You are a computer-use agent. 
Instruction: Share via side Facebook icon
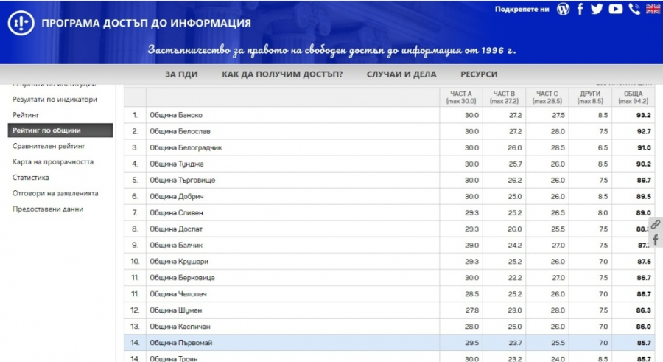(656, 240)
